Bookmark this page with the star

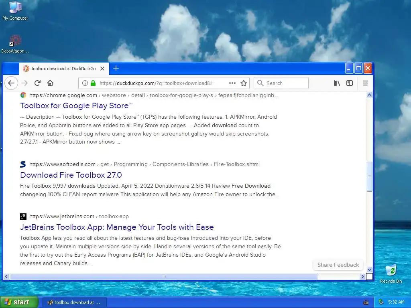(x=244, y=83)
